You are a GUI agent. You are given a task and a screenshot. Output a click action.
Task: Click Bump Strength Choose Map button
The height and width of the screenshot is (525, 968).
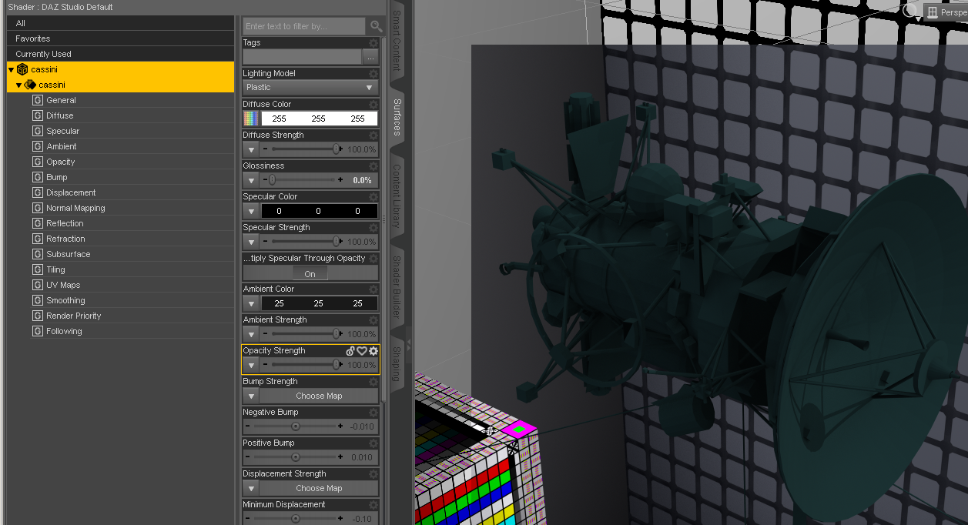pos(319,396)
